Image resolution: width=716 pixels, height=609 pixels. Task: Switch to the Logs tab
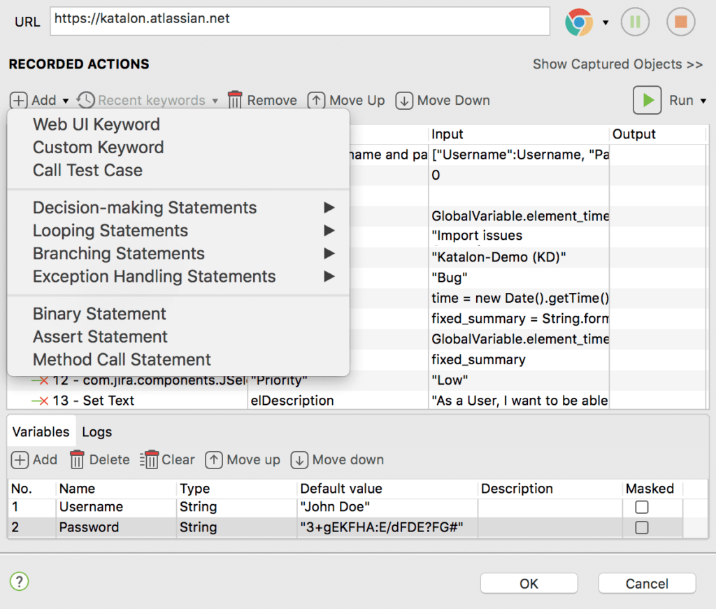pos(96,432)
